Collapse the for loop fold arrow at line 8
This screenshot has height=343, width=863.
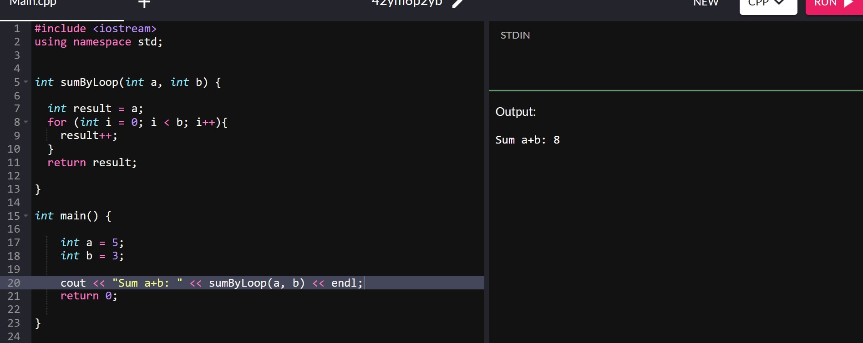(26, 122)
